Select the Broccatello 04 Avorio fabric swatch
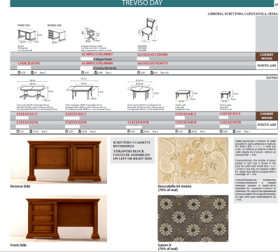Image resolution: width=280 pixels, height=252 pixels. 193,160
